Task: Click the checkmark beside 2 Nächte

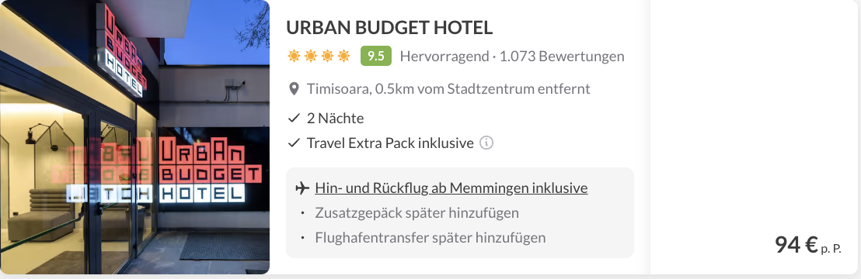Action: point(295,118)
